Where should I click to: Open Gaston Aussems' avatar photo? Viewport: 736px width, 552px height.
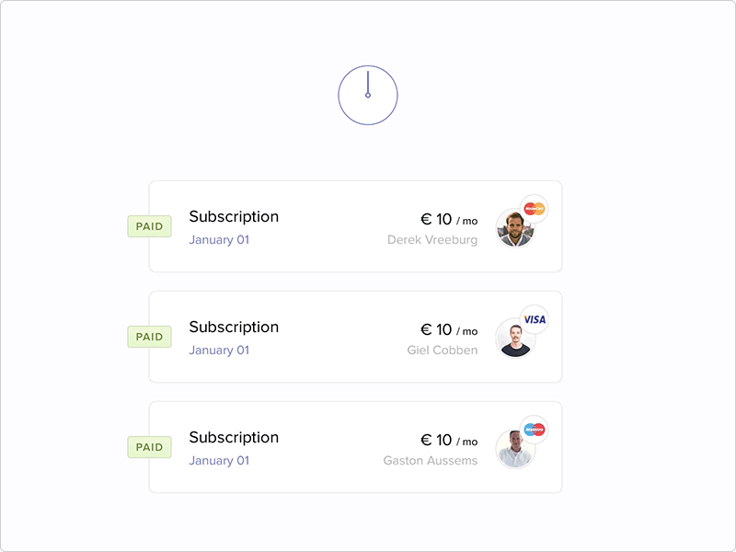click(513, 450)
